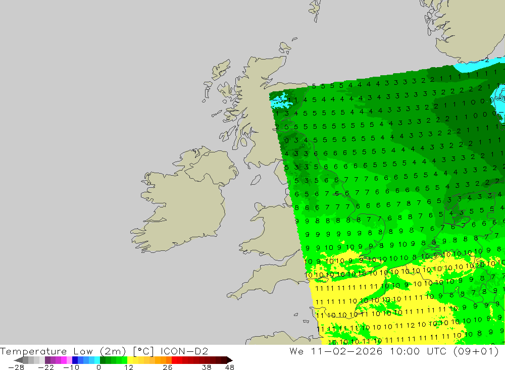The width and height of the screenshot is (505, 370).
Task: Click the single "12" temperature value on the yellow map area
Action: tap(410, 326)
